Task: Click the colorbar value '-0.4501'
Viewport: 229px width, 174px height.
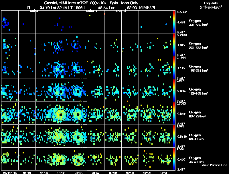Action: point(181,160)
